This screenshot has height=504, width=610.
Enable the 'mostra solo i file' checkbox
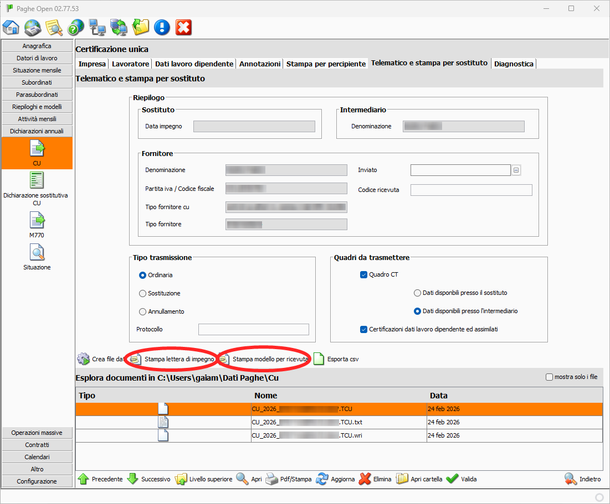click(549, 377)
